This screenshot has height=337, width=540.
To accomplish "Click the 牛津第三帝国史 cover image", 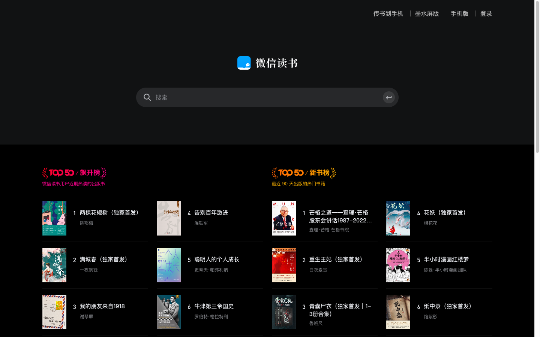I will click(x=169, y=312).
